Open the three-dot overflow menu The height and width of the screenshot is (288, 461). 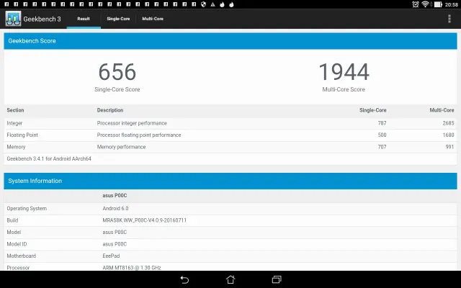(449, 19)
